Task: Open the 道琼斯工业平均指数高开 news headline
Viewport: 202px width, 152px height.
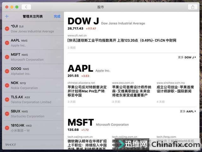Action: 122,41
